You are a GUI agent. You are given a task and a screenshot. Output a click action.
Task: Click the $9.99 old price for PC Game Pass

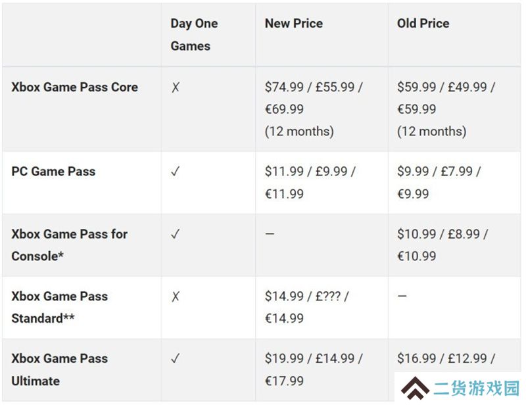tap(413, 172)
